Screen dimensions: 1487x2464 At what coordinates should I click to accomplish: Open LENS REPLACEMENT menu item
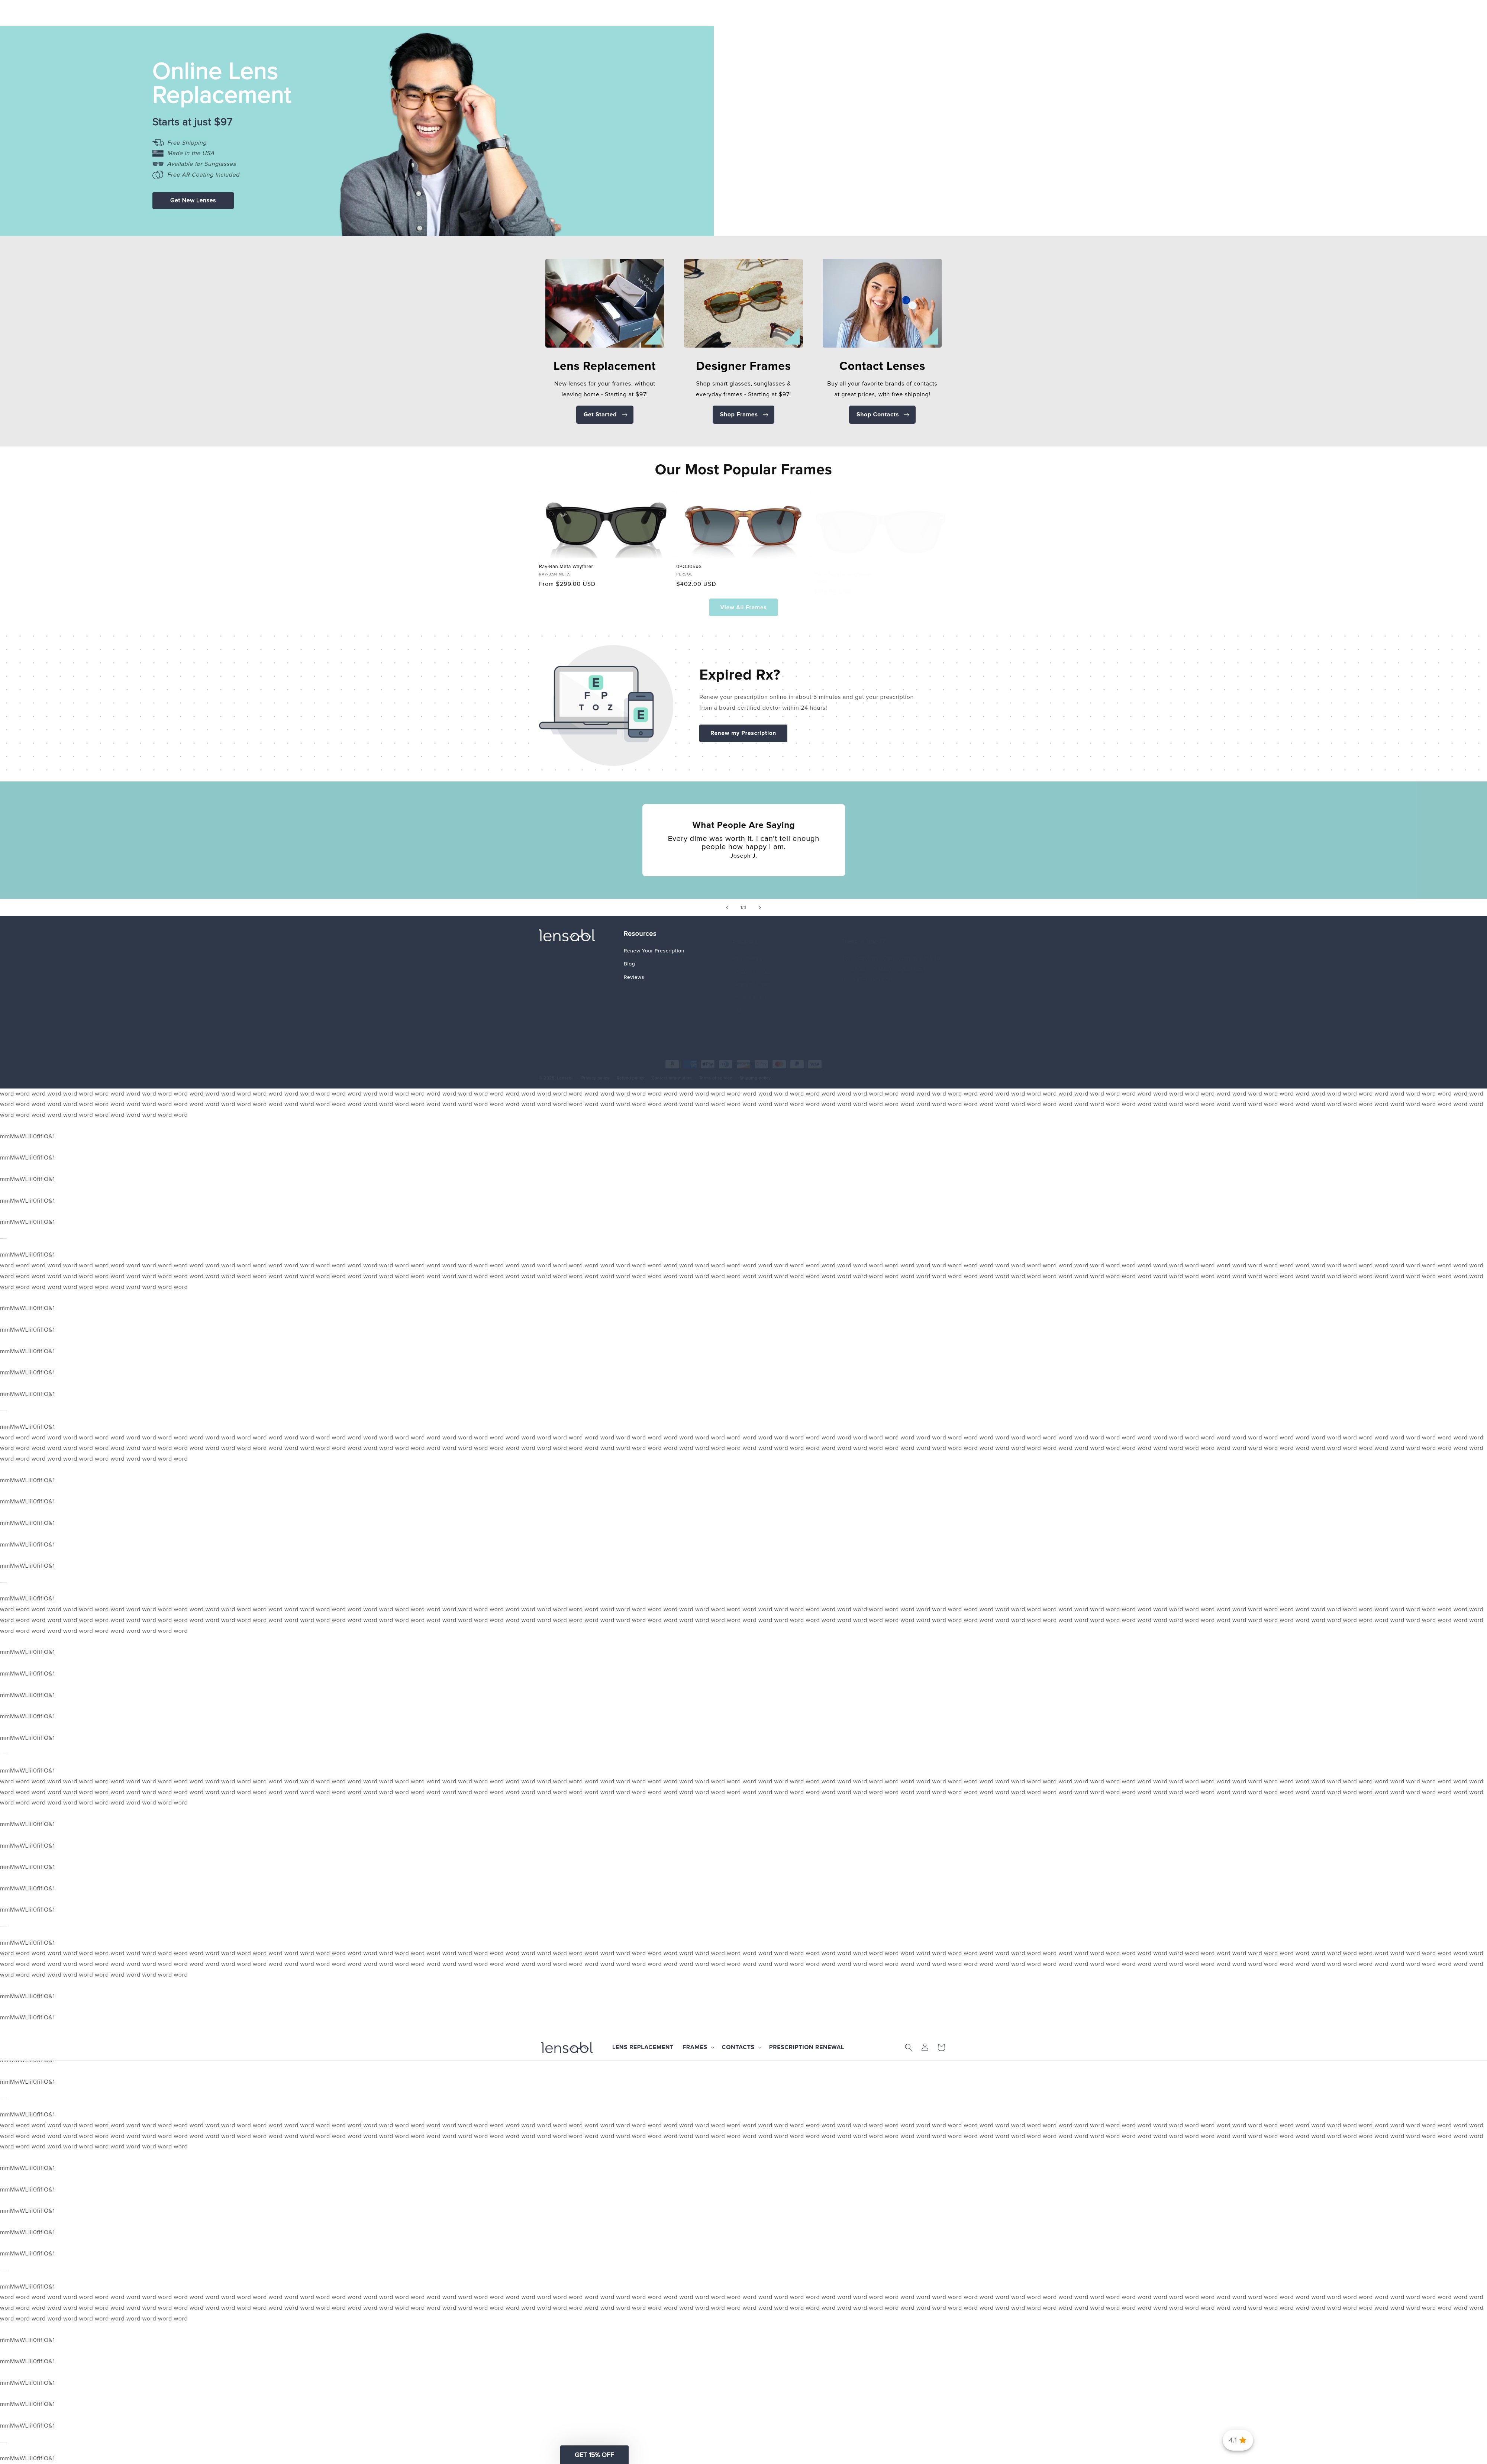643,2047
